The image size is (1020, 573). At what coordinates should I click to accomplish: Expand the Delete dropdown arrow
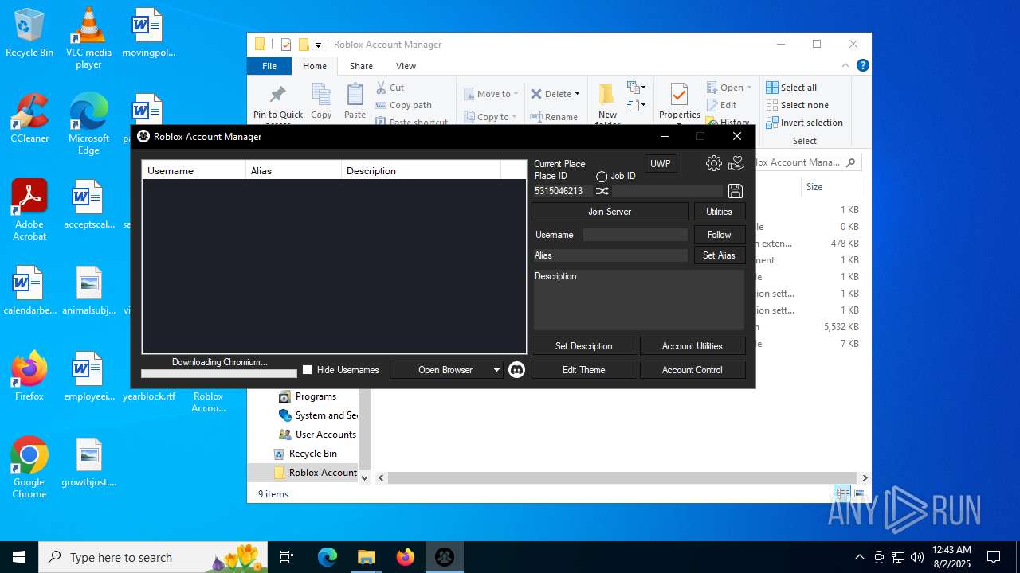(x=577, y=94)
